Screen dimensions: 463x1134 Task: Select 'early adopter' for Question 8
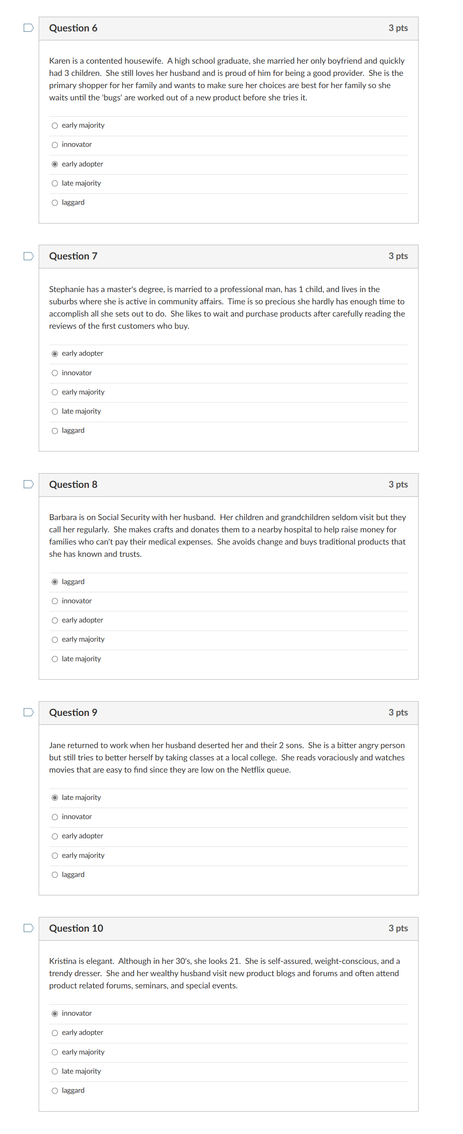click(x=55, y=620)
